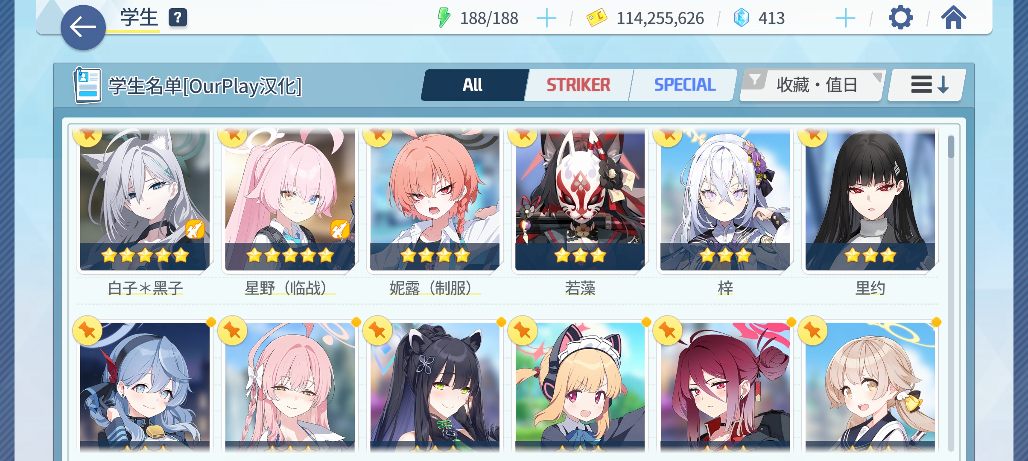
Task: Toggle favorite pin on blue-haired student card
Action: point(88,330)
